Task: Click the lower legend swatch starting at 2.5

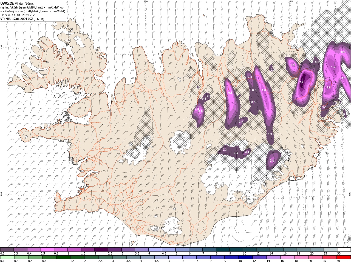Action: pyautogui.click(x=105, y=257)
